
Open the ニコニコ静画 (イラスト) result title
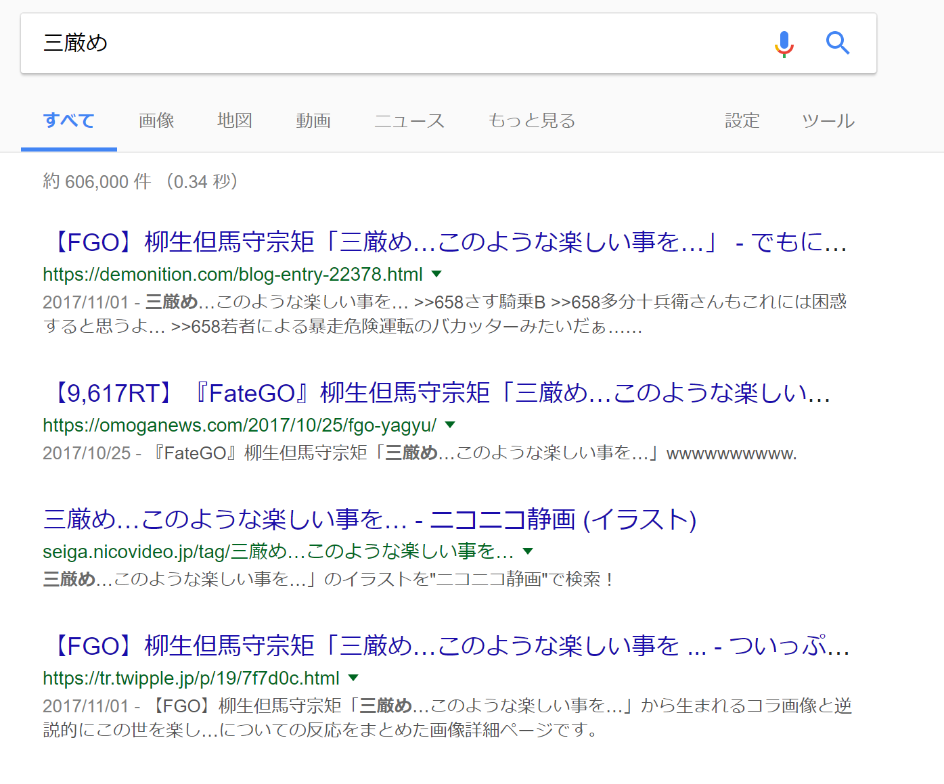pos(369,520)
